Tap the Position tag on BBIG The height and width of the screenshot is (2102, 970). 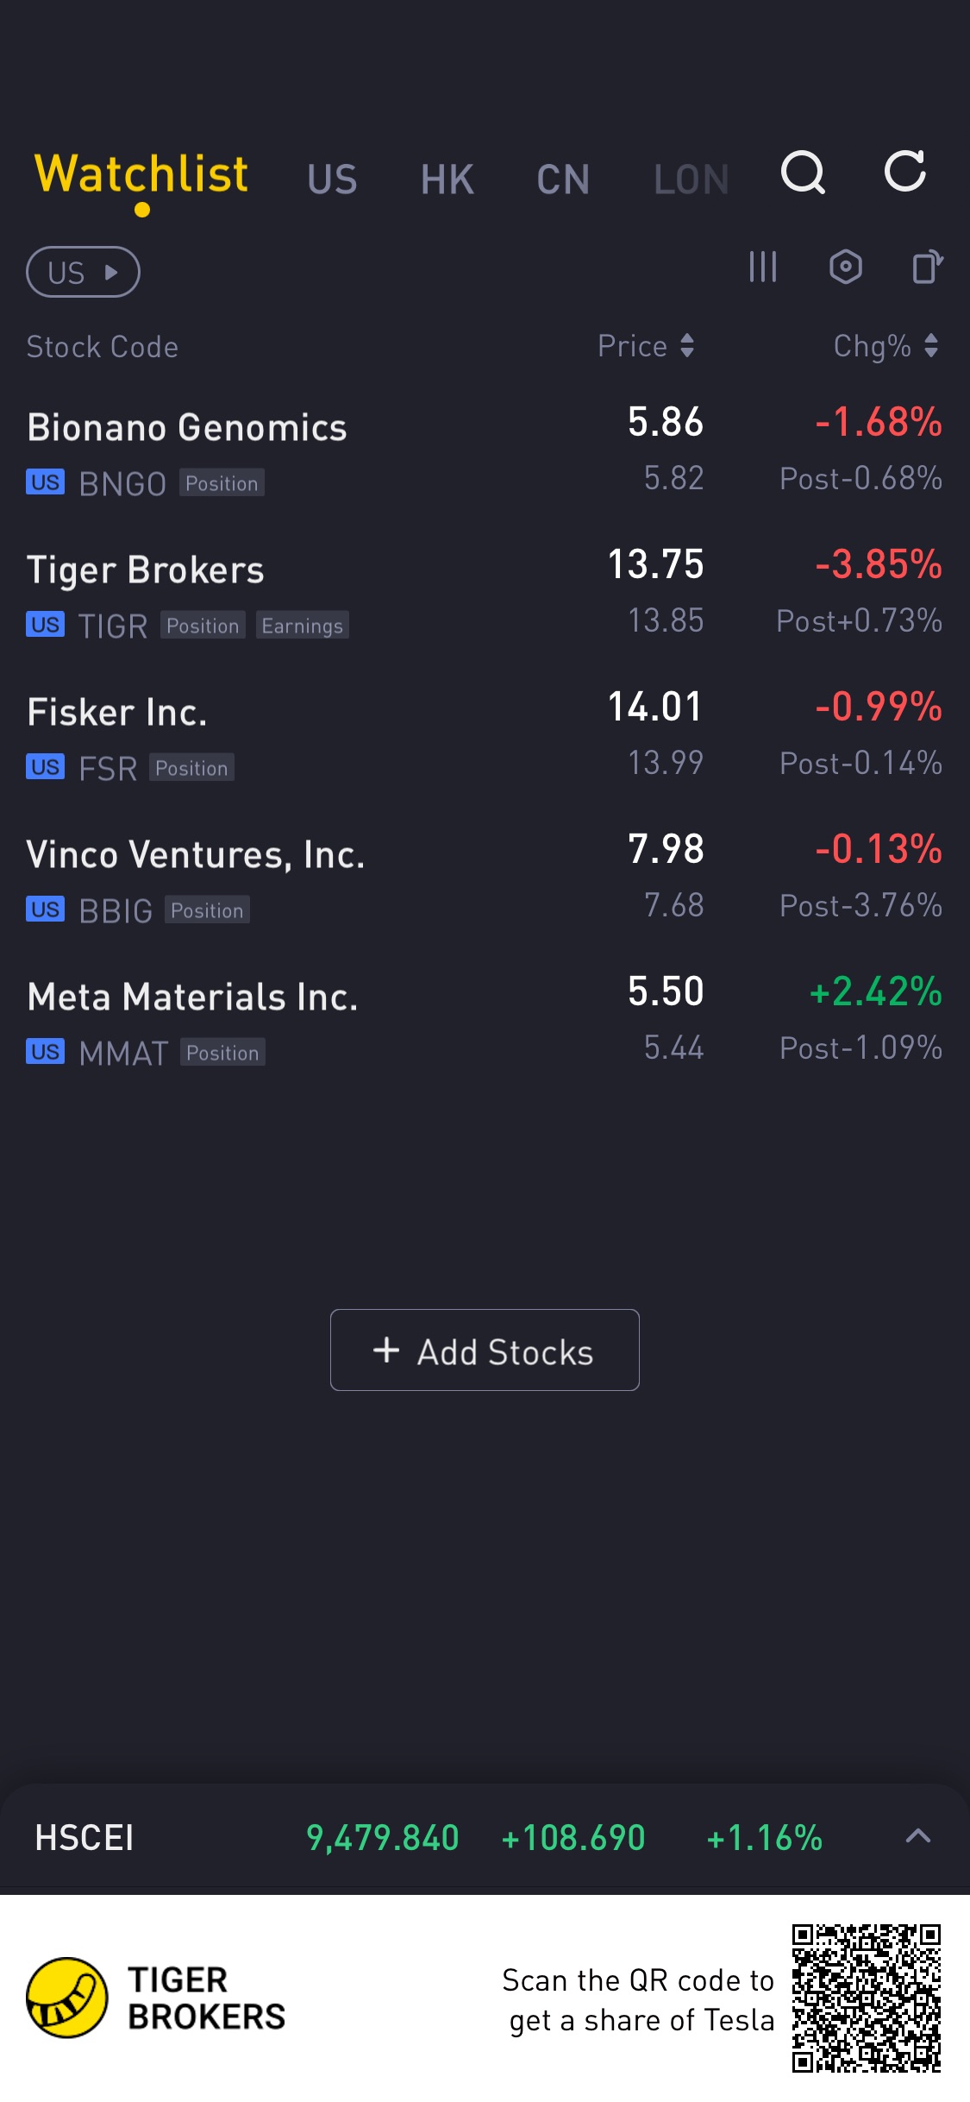[x=207, y=910]
